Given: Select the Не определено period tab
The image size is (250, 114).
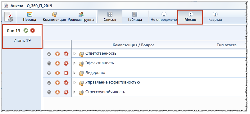Looking at the screenshot, I should [x=164, y=17].
